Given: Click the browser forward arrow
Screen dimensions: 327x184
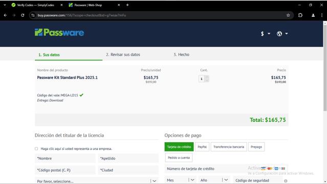Looking at the screenshot, I should (x=14, y=15).
